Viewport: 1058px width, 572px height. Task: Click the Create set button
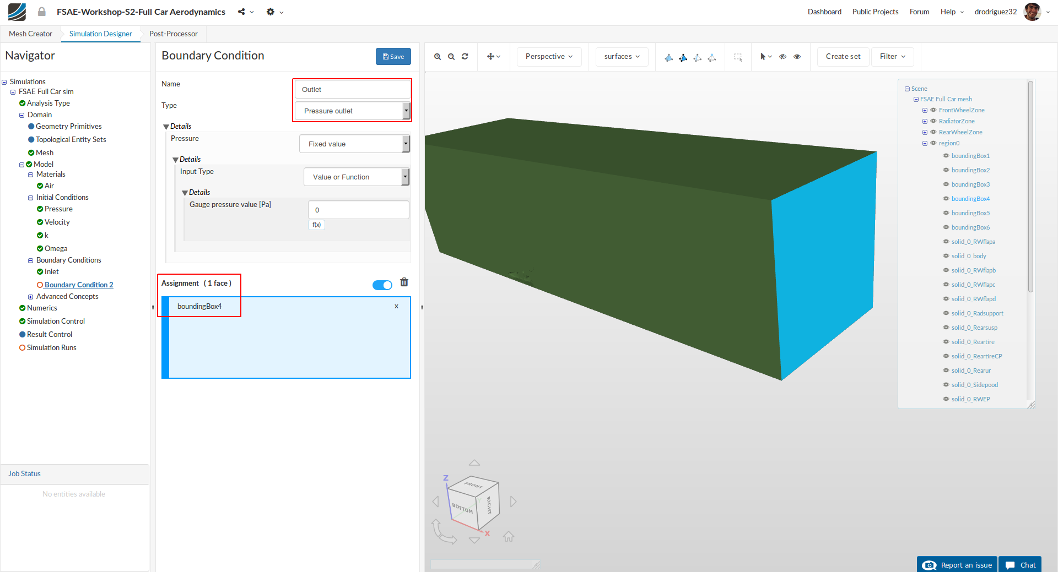click(x=843, y=57)
